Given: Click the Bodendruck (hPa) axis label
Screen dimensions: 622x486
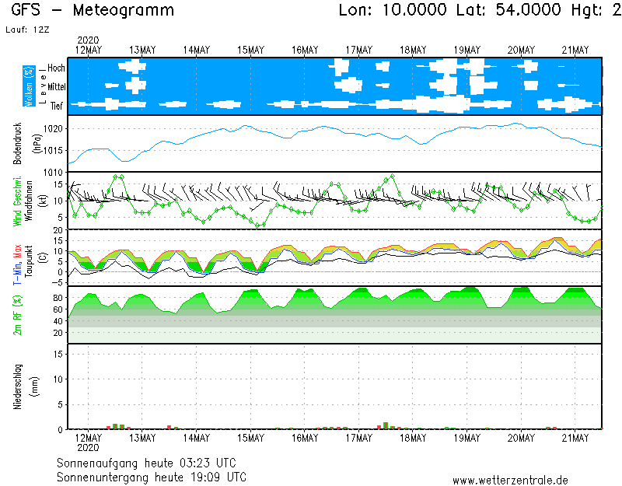Looking at the screenshot, I should (x=24, y=143).
